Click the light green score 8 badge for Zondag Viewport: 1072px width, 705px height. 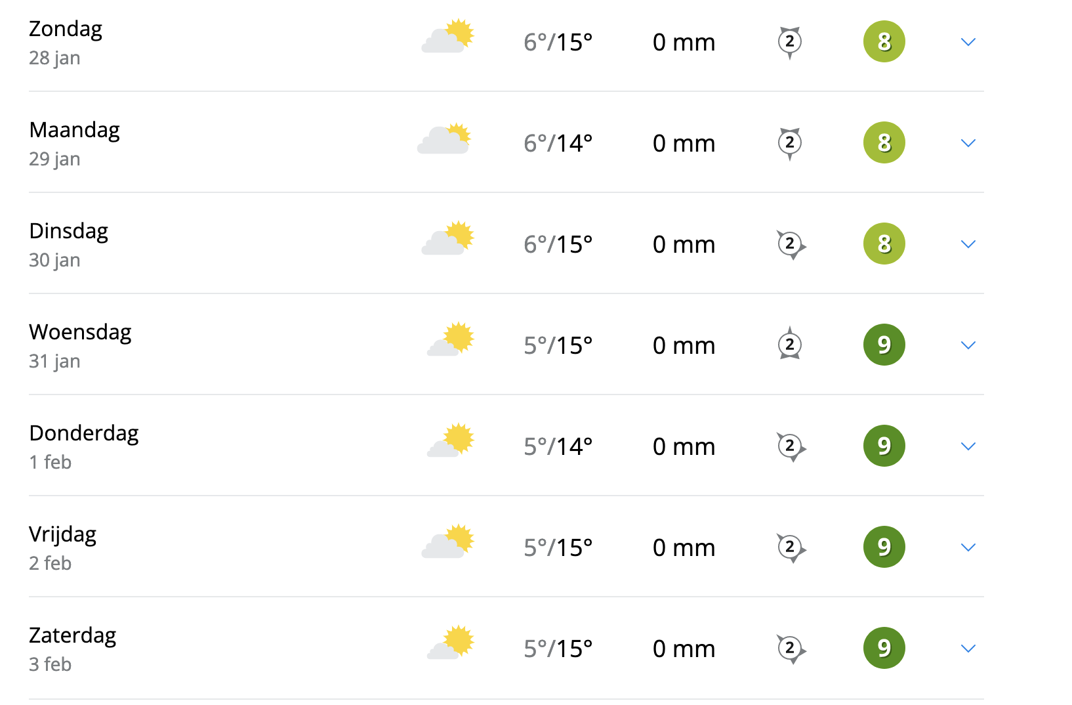pyautogui.click(x=884, y=41)
